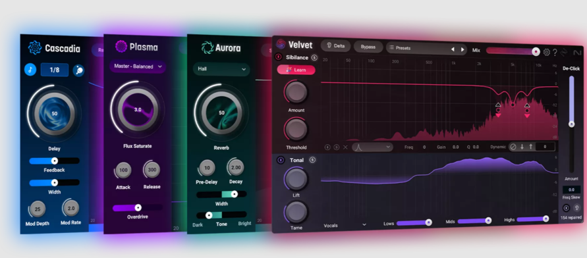
Task: Open Velvet help question mark icon
Action: [x=555, y=53]
